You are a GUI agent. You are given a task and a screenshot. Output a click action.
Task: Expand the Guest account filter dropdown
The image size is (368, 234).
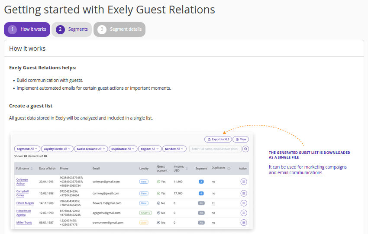coord(91,149)
